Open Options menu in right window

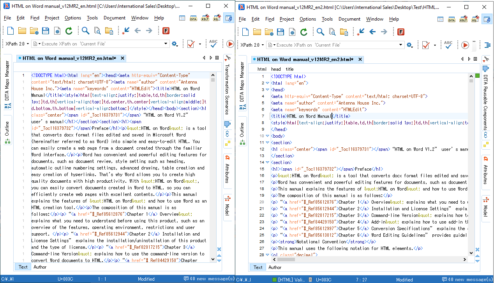(308, 19)
